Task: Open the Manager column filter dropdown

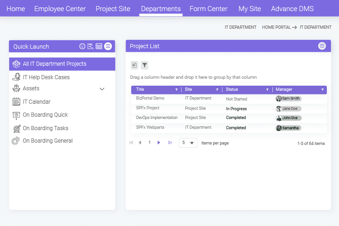Action: point(322,89)
